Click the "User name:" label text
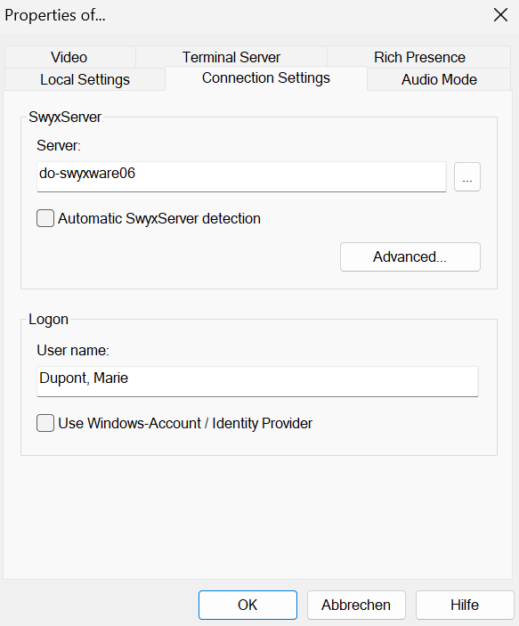Viewport: 519px width, 626px height. [x=73, y=350]
